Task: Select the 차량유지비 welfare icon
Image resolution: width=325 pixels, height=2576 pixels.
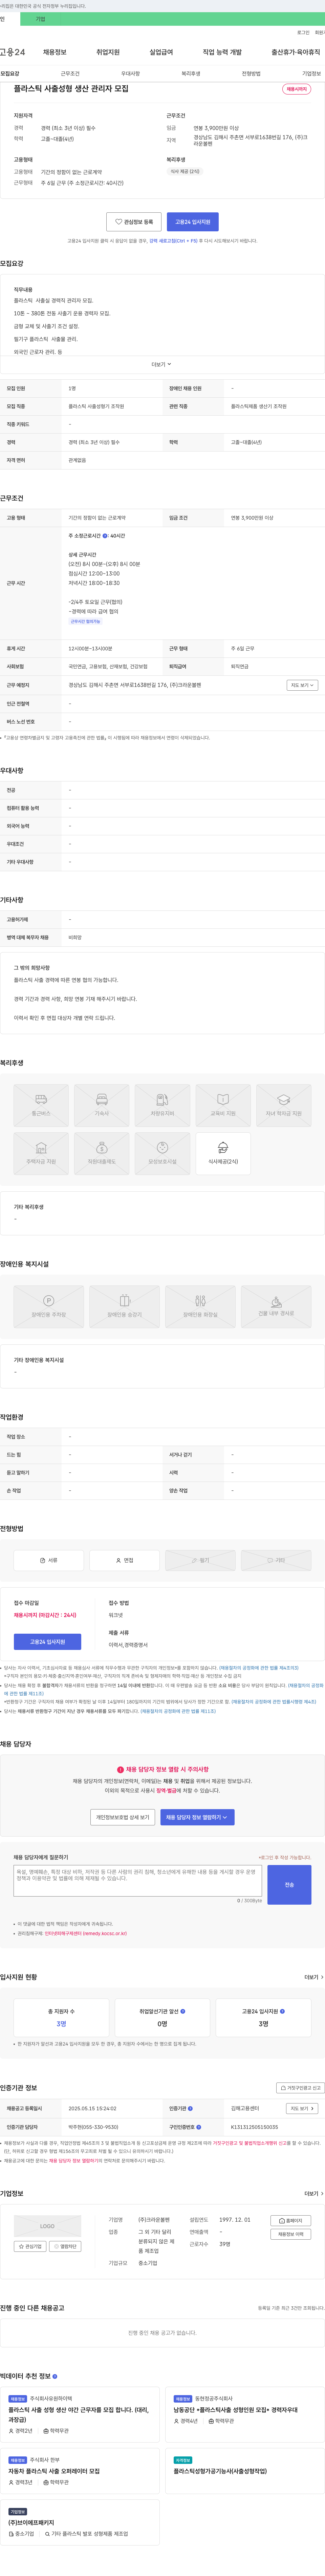Action: pos(162,1105)
